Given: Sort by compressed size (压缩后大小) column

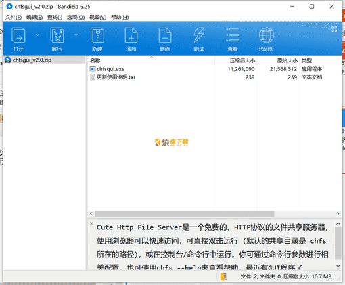Looking at the screenshot, I should coord(235,60).
